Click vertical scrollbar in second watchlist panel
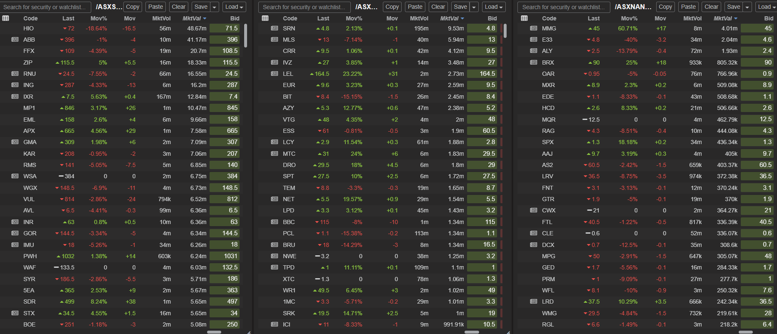The image size is (777, 334). pyautogui.click(x=505, y=31)
